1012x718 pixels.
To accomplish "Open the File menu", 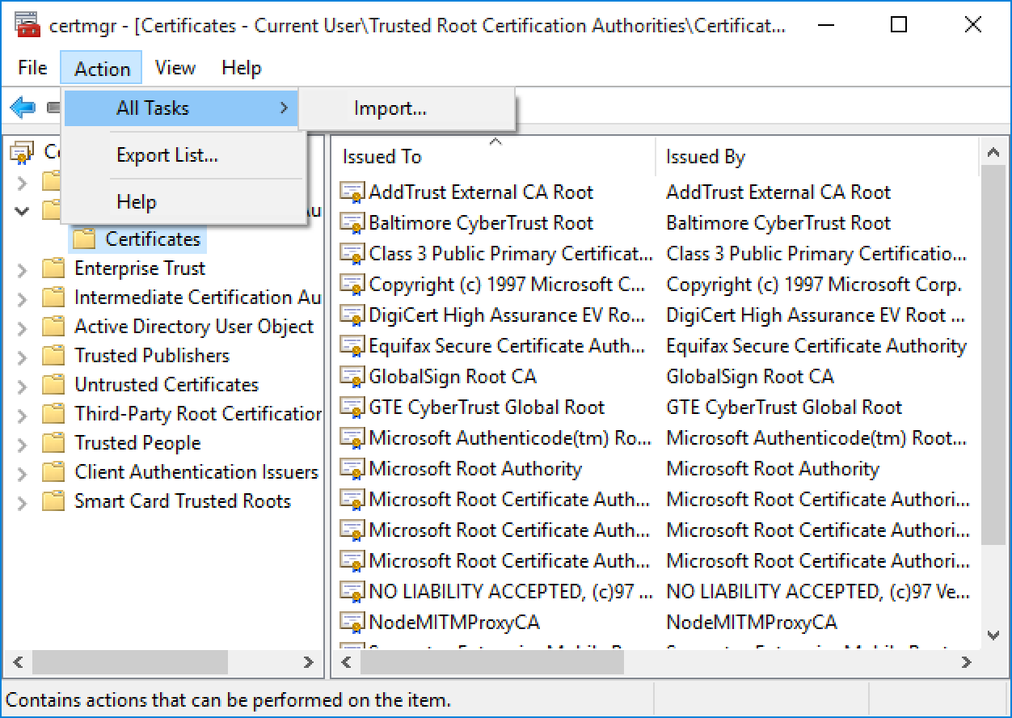I will [32, 68].
